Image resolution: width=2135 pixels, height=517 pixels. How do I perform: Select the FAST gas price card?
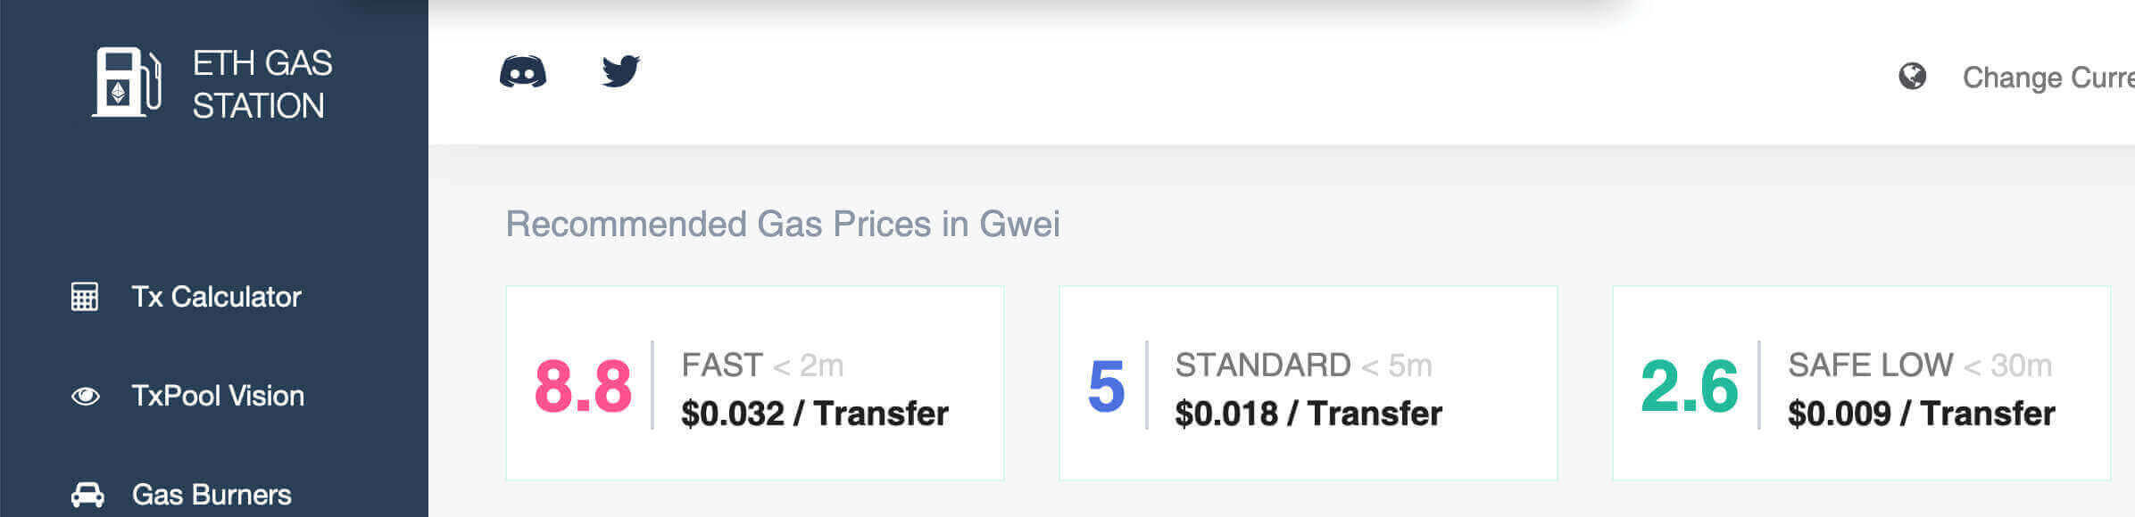[754, 383]
